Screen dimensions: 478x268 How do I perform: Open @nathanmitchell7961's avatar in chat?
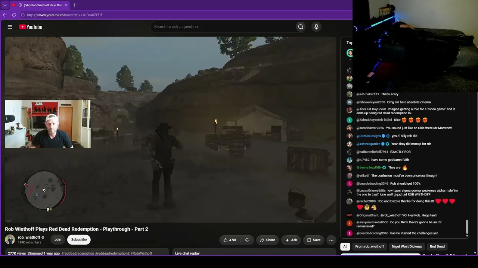click(x=350, y=152)
